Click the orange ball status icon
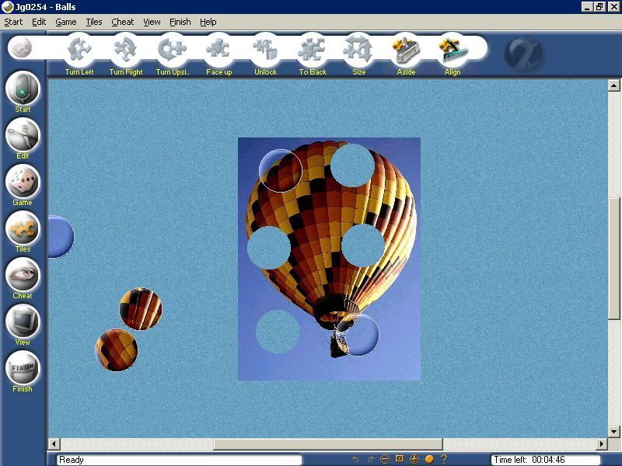This screenshot has height=466, width=622. [x=429, y=459]
